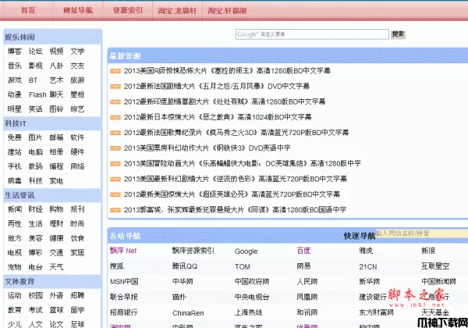468x328 pixels.
Task: Open the 五月之后/五月风暴 DVD resource link
Action: point(217,87)
